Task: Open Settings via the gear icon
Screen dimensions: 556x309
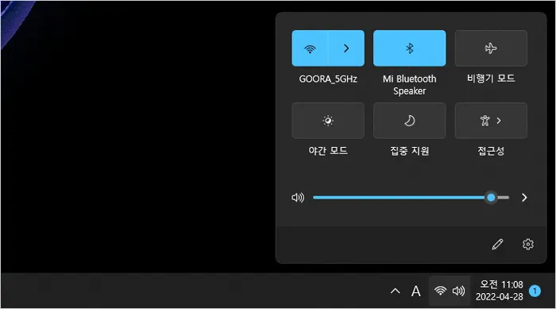Action: (x=528, y=244)
